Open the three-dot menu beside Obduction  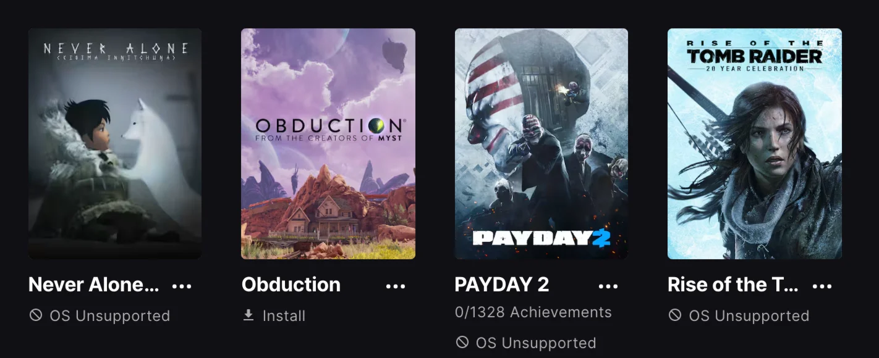[x=395, y=286]
